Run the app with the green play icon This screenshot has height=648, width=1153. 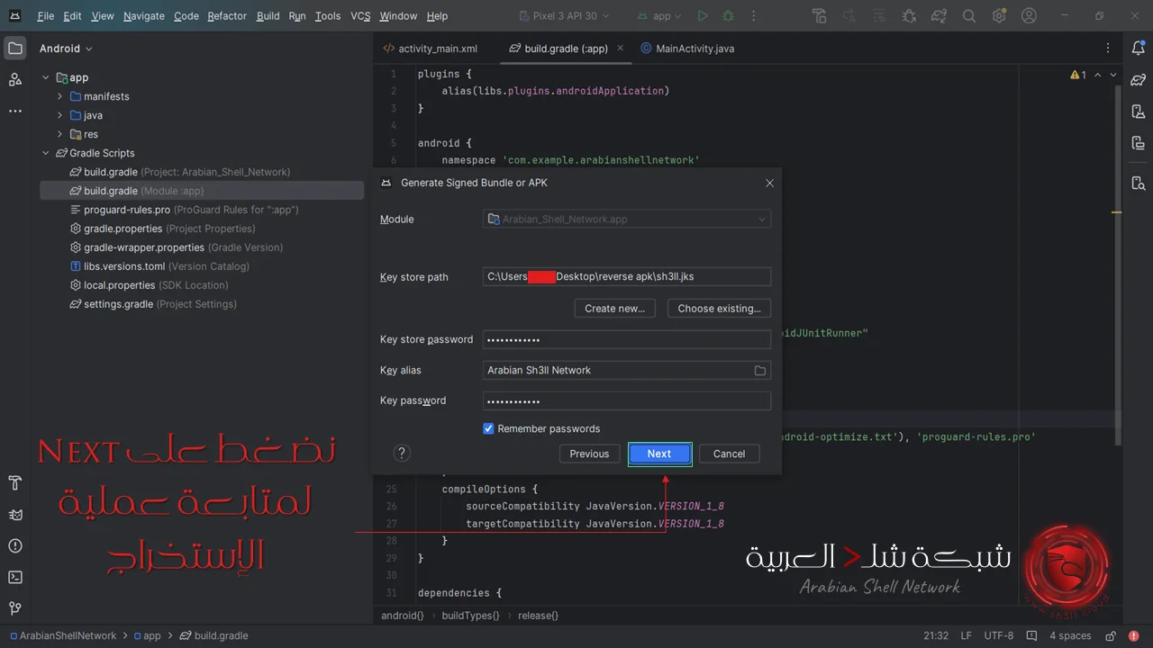click(703, 16)
